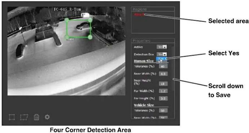Click the FC-645_R-Tom camera title overlay
This screenshot has width=249, height=133.
[67, 9]
